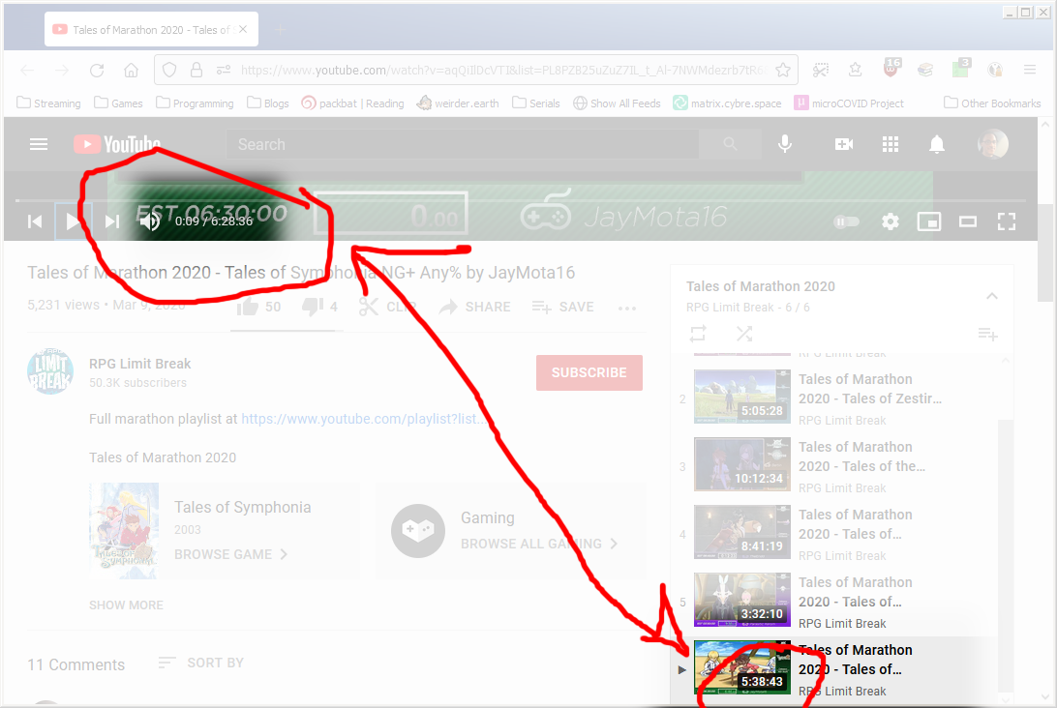Viewport: 1057px width, 708px height.
Task: Open the Serials bookmarks folder
Action: tap(536, 103)
